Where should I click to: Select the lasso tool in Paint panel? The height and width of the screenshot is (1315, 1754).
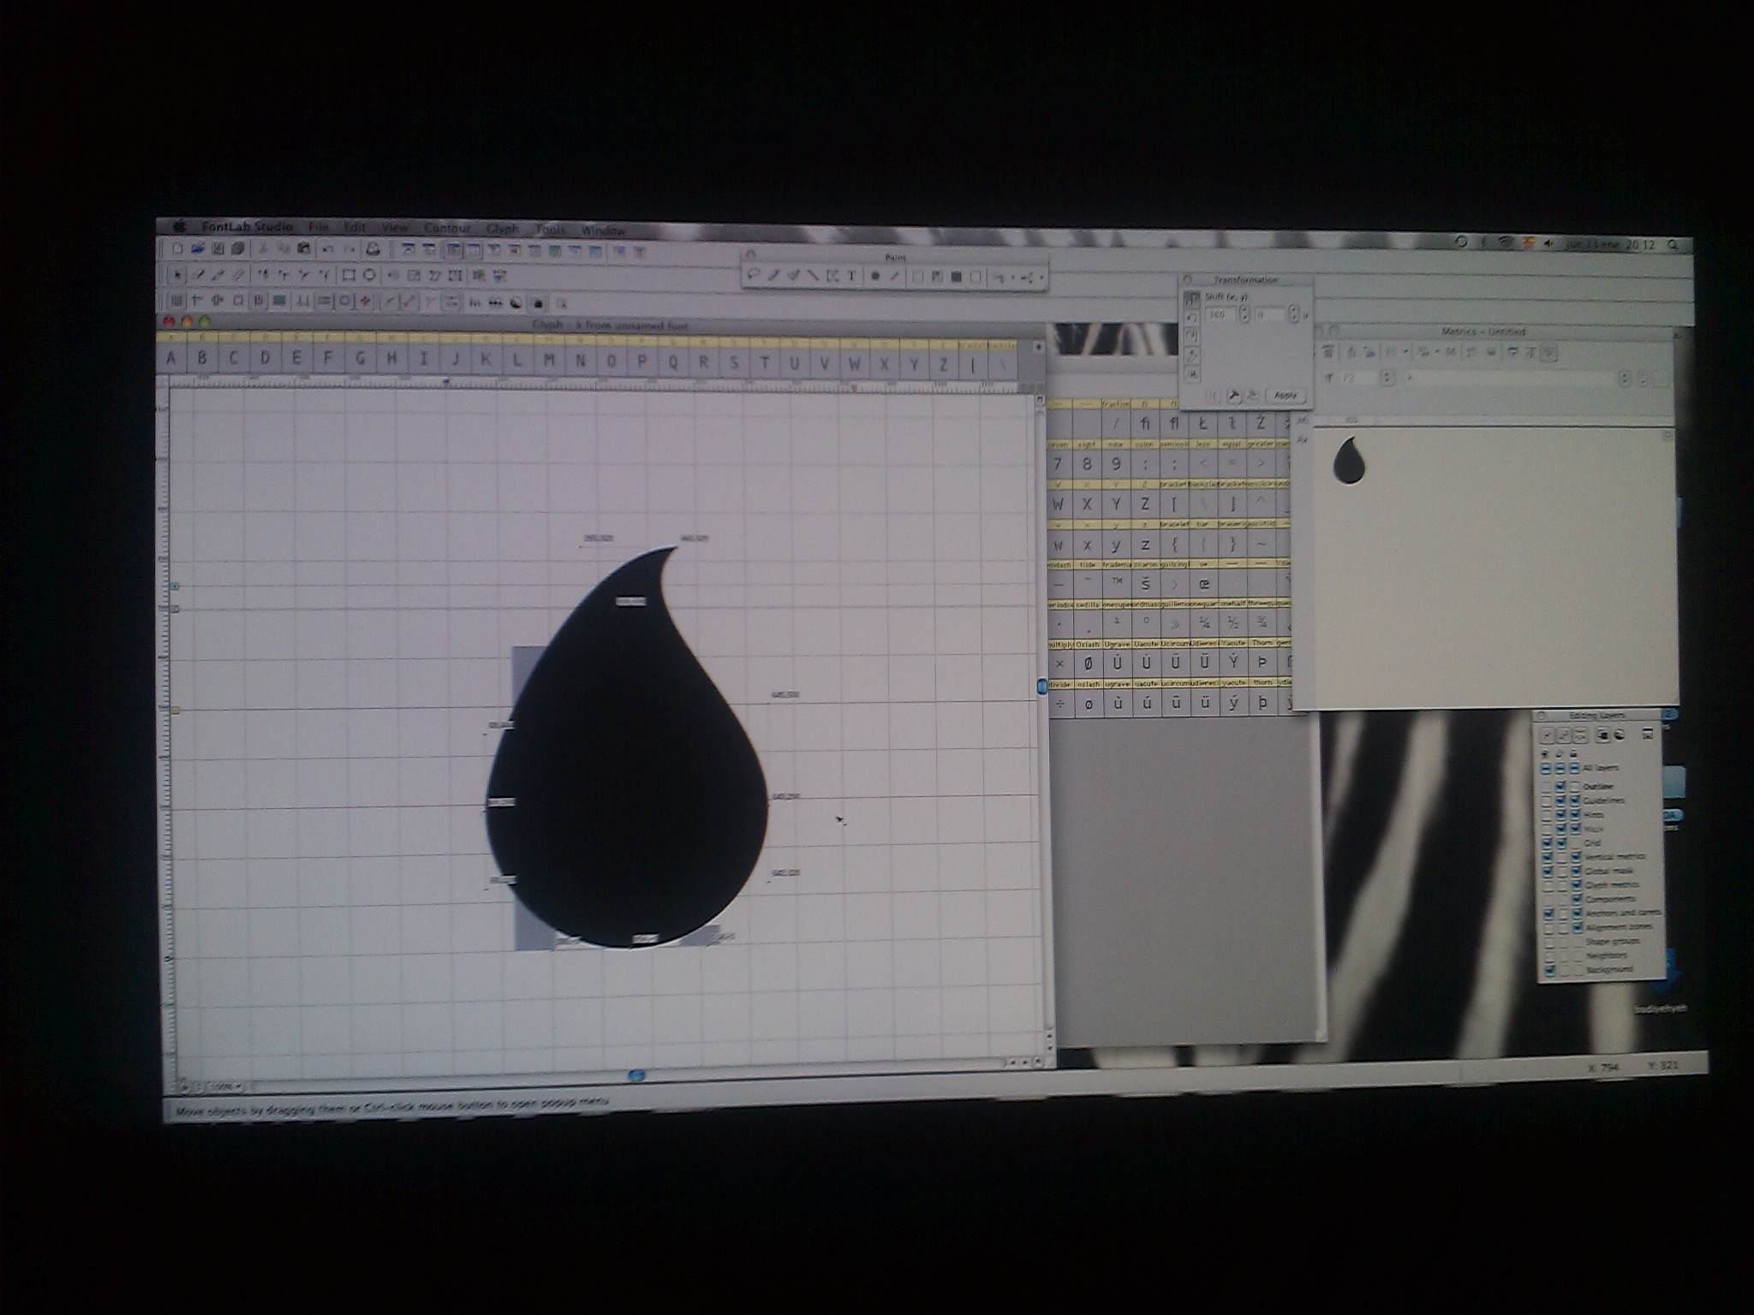tap(755, 276)
